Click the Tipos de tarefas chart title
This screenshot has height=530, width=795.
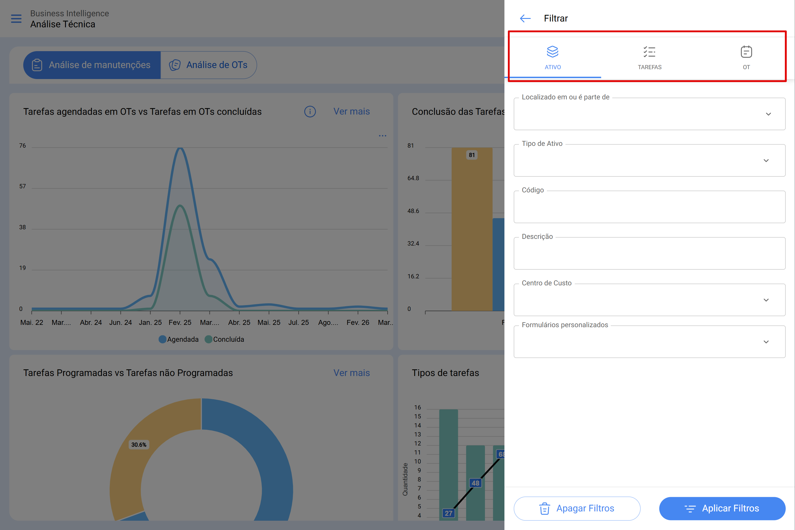445,373
